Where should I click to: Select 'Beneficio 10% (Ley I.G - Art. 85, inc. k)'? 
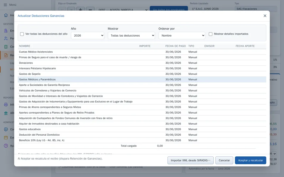142,140
